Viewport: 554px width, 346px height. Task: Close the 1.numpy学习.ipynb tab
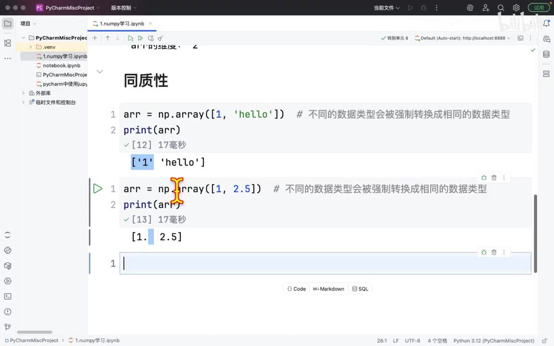tap(151, 24)
